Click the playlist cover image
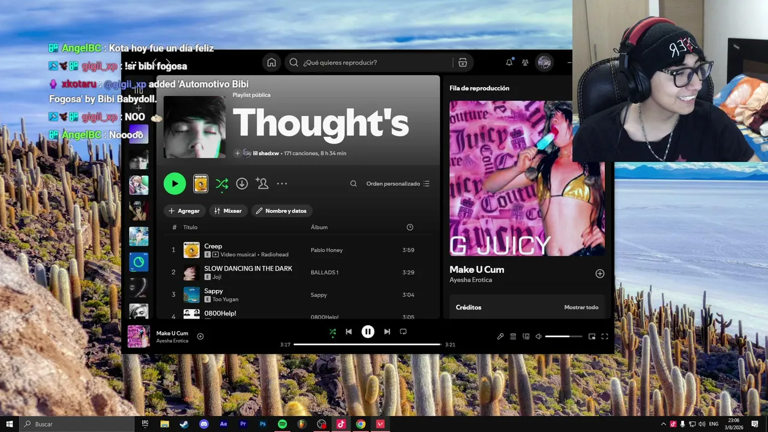768x432 pixels. (194, 127)
